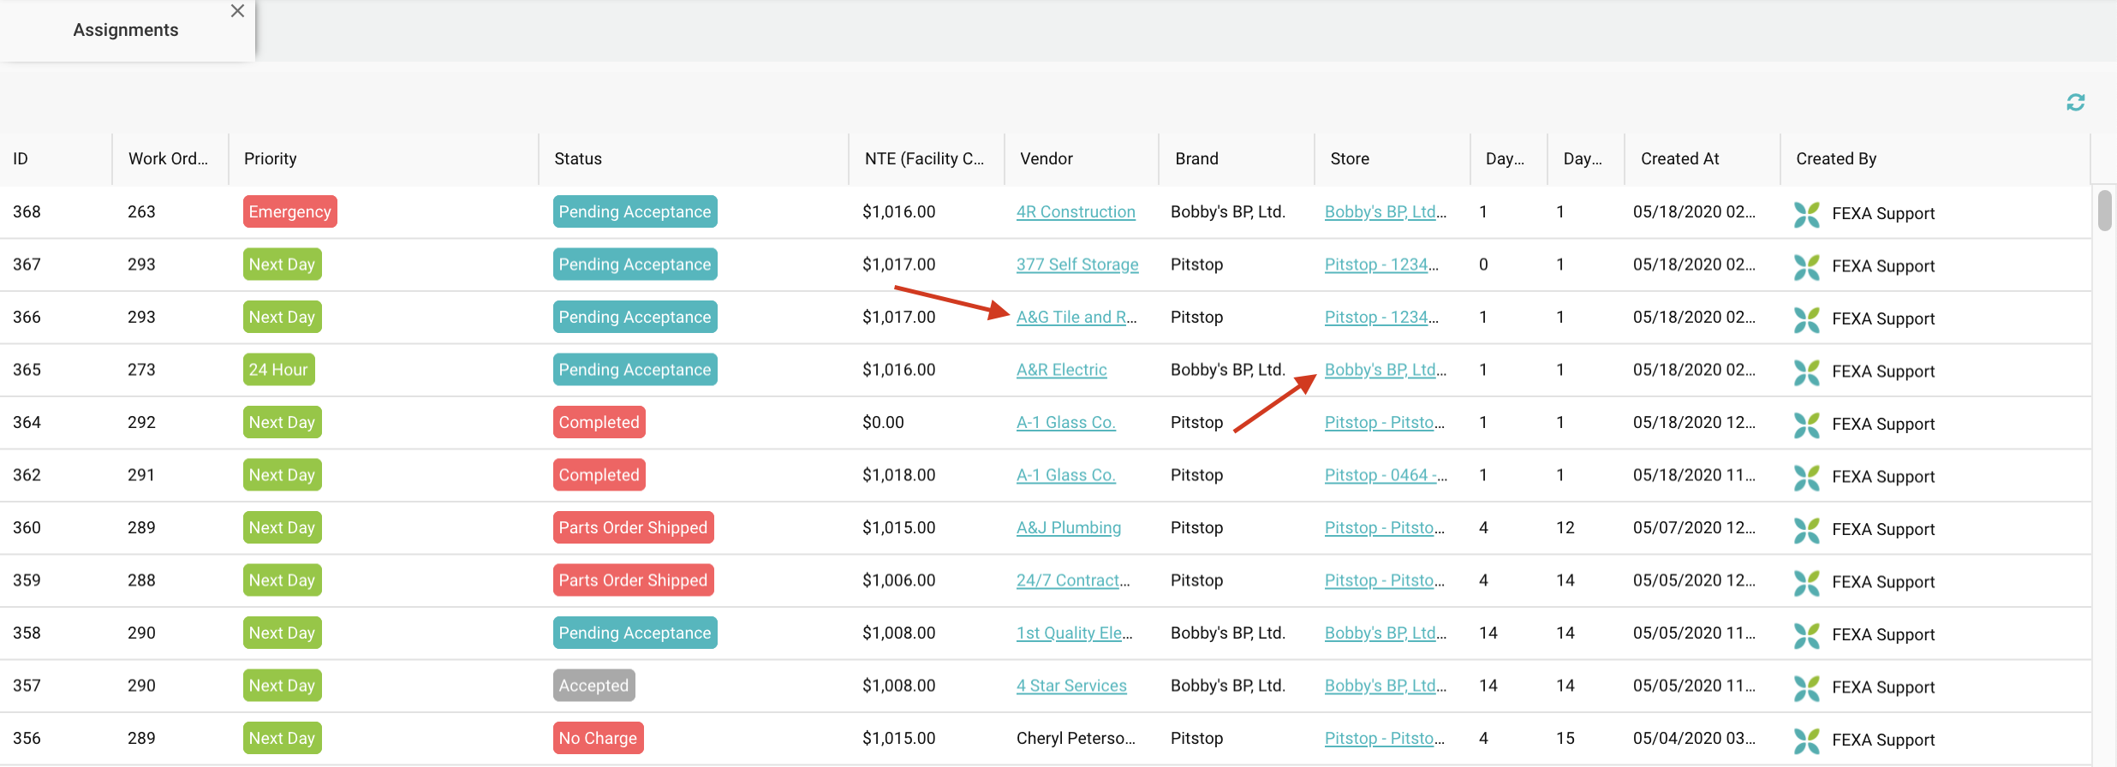The height and width of the screenshot is (767, 2117).
Task: Sort by the Status column header
Action: [578, 159]
